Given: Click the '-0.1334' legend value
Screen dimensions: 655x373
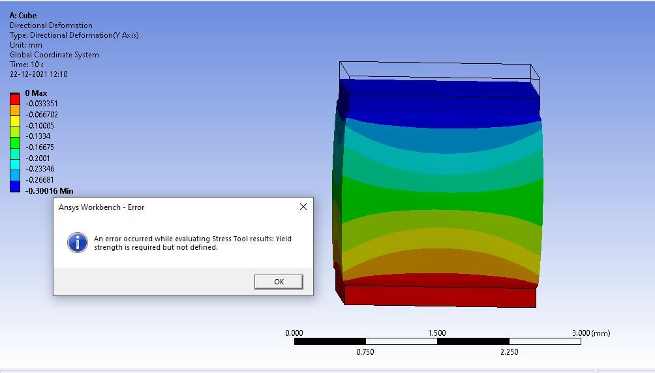Looking at the screenshot, I should pyautogui.click(x=38, y=136).
